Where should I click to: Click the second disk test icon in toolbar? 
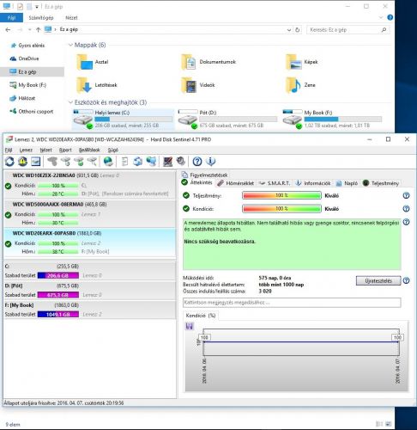65,162
